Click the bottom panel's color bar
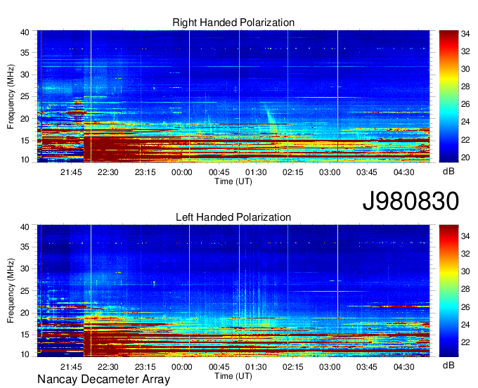The width and height of the screenshot is (478, 388). pyautogui.click(x=448, y=291)
